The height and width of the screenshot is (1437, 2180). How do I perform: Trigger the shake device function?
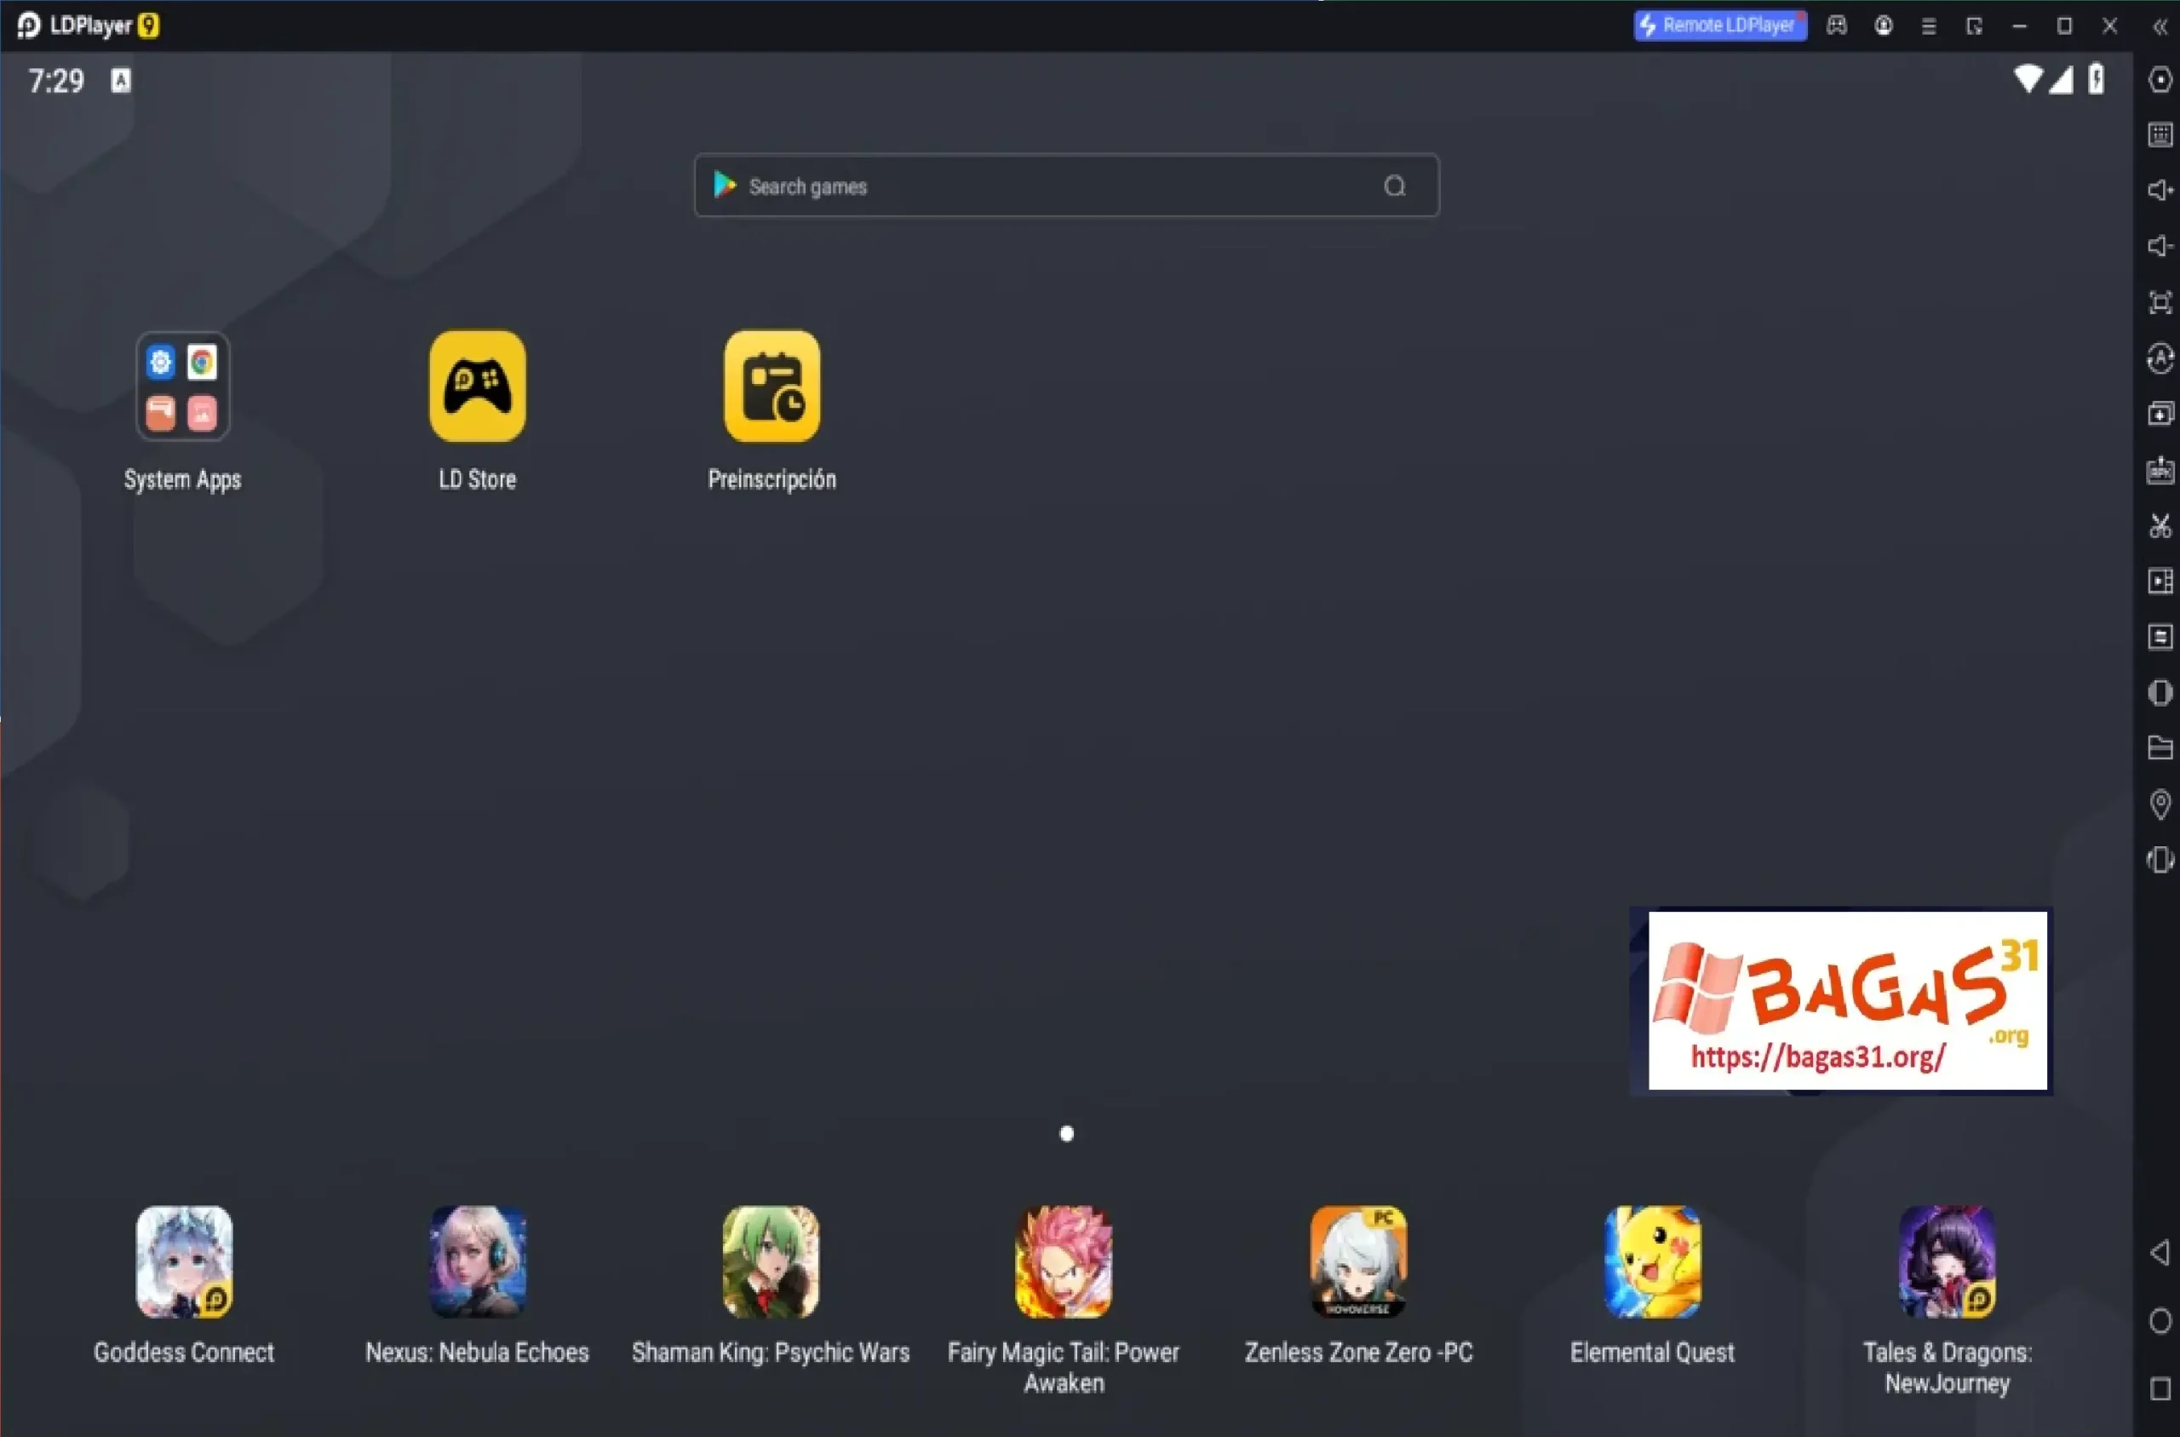click(x=2160, y=861)
